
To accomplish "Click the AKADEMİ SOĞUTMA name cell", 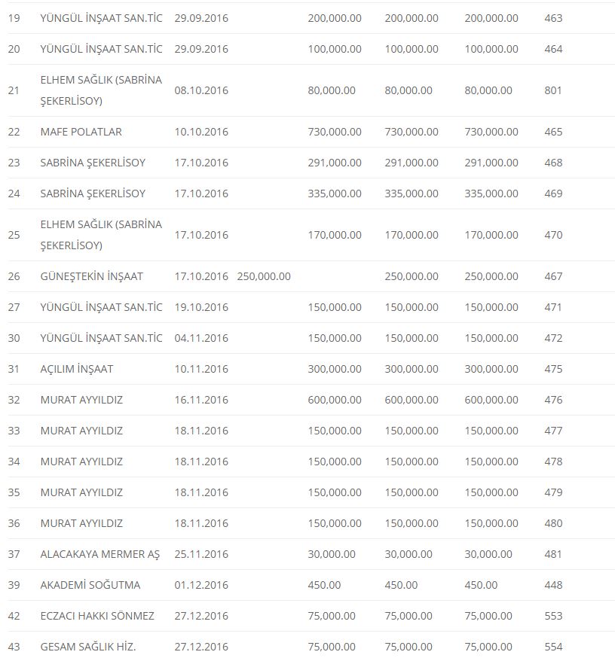I will [90, 585].
